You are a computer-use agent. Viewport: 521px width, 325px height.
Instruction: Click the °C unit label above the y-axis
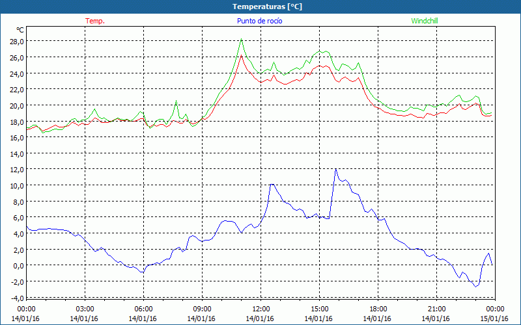point(20,30)
